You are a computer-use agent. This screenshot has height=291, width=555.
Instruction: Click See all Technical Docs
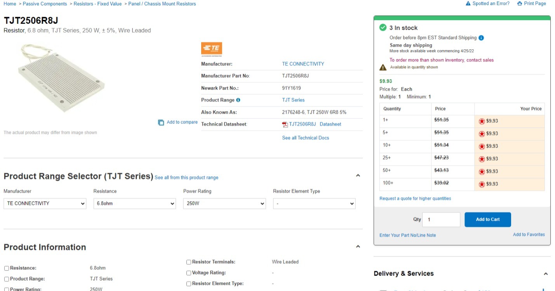tap(306, 138)
